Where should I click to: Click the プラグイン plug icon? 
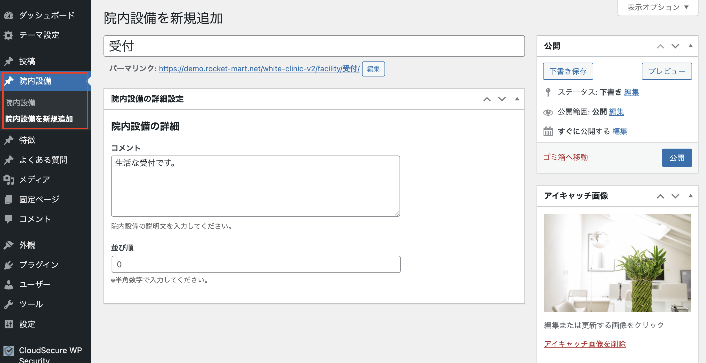pos(9,265)
